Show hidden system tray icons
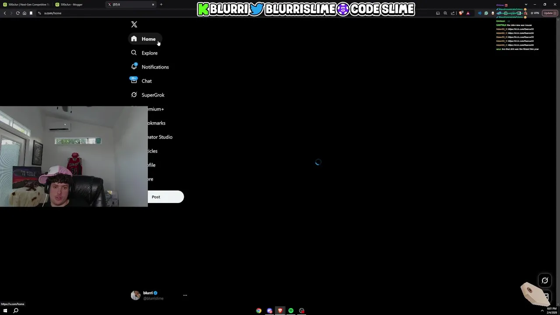The image size is (560, 315). [x=542, y=311]
